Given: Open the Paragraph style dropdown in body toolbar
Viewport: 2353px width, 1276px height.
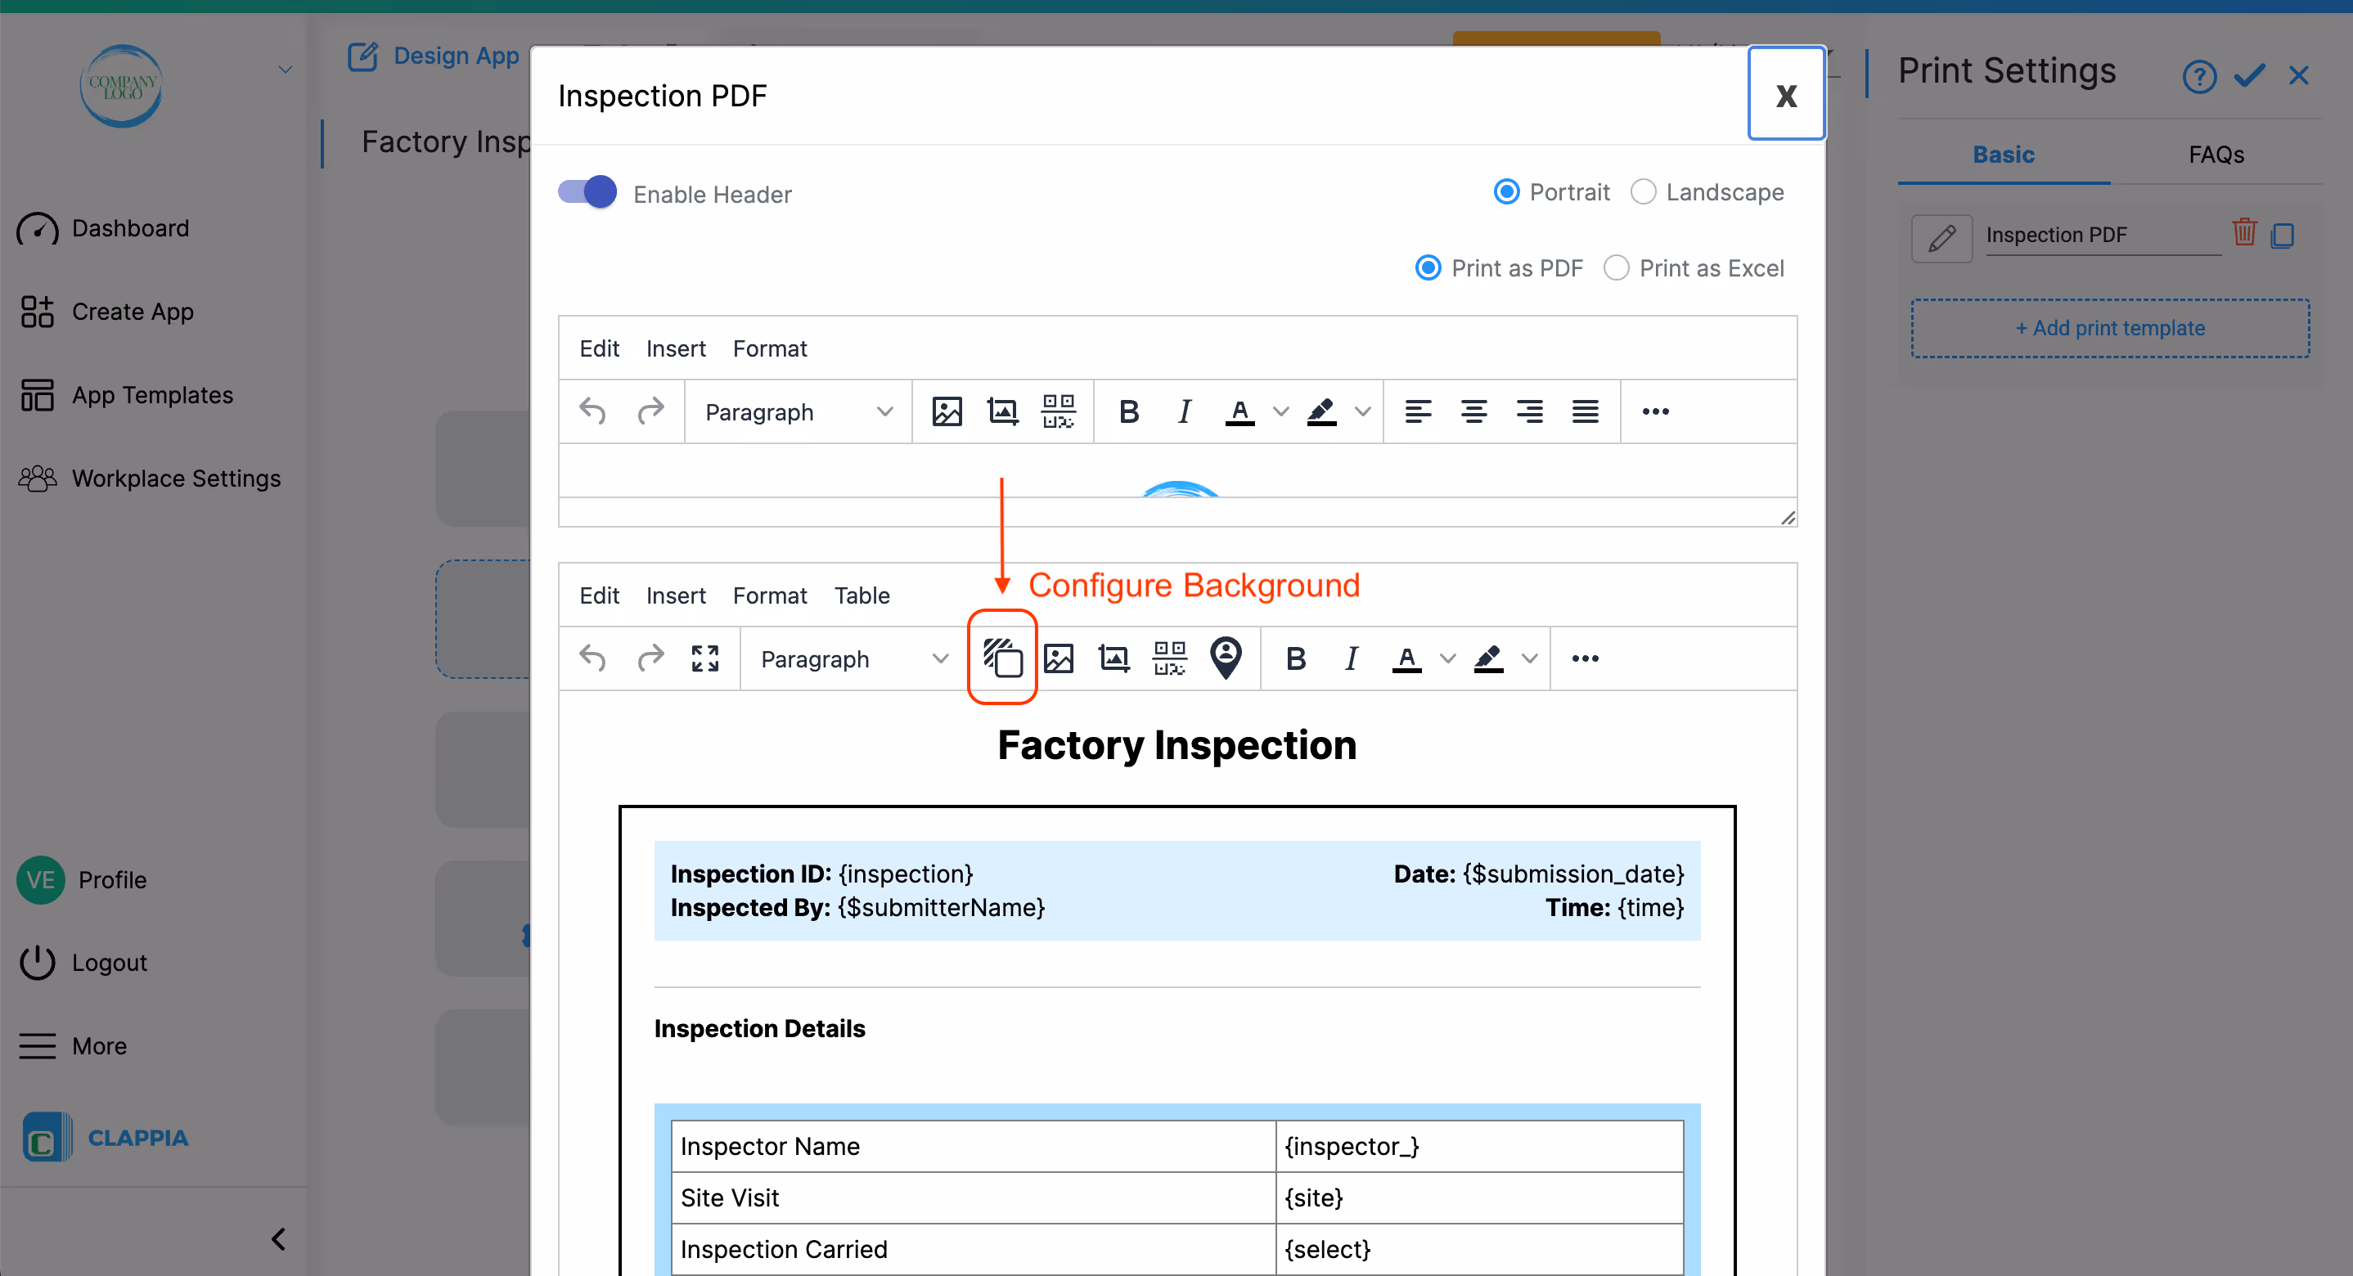Looking at the screenshot, I should (x=850, y=658).
